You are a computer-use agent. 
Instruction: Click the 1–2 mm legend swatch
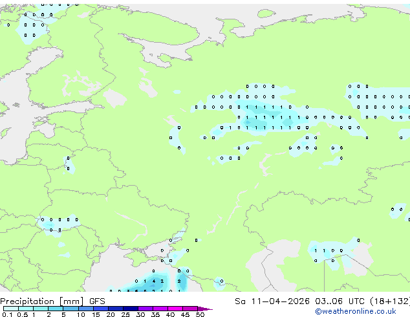(41, 309)
